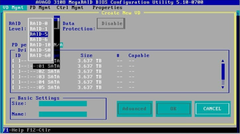Click the drive list scroll down arrow

(223, 87)
